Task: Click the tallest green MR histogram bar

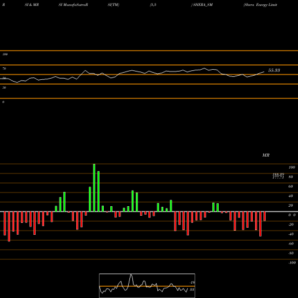Action: coord(94,188)
